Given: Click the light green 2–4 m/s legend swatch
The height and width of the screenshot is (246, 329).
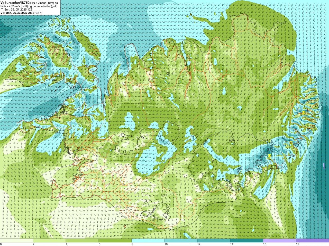Looking at the screenshot, I should [49, 241].
